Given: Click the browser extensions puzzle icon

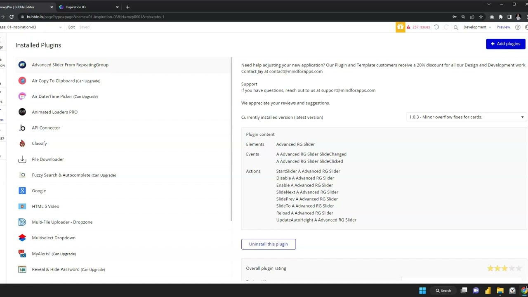Looking at the screenshot, I should click(501, 17).
